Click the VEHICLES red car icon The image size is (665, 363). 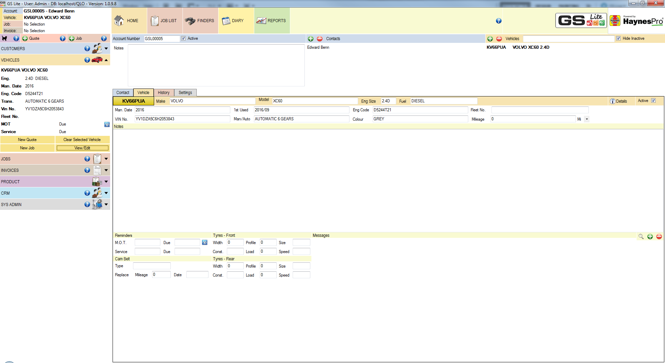[97, 60]
